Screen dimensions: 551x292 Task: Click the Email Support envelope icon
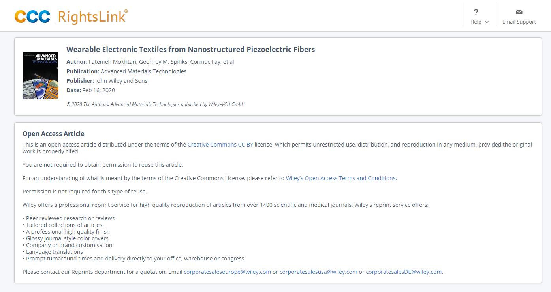coord(519,12)
